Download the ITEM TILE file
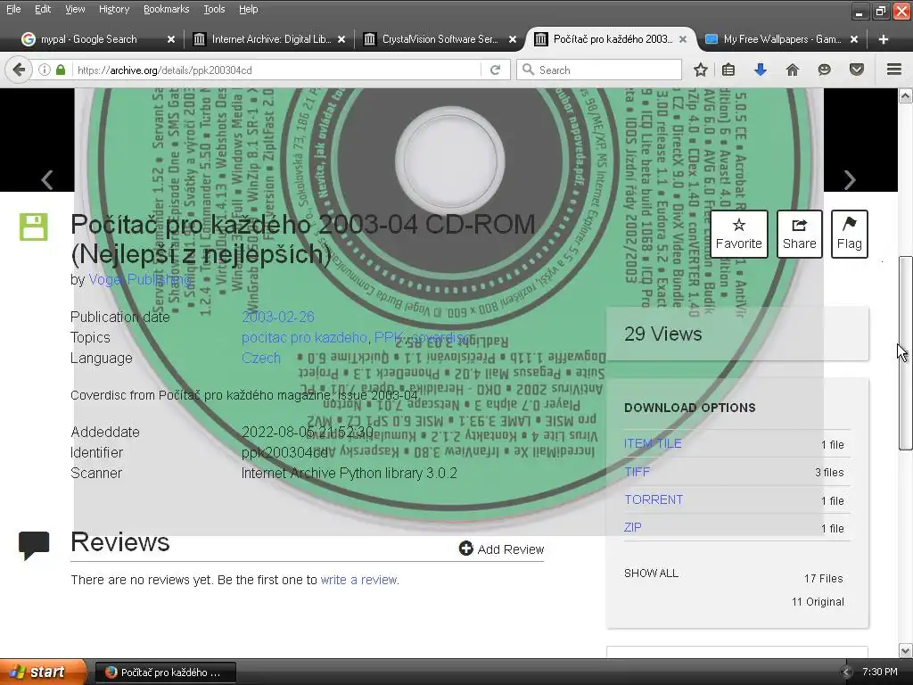This screenshot has height=685, width=913. pos(653,443)
